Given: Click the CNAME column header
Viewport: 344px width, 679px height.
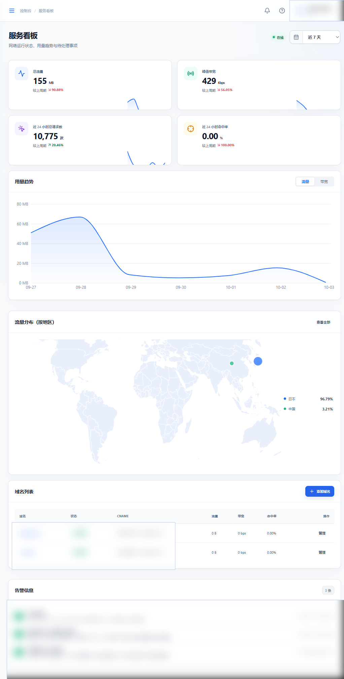Looking at the screenshot, I should tap(123, 516).
